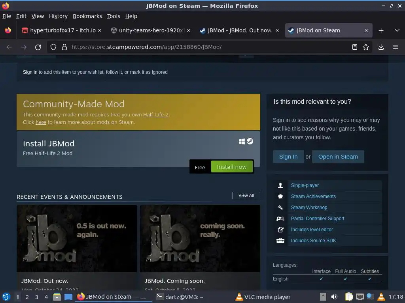The width and height of the screenshot is (405, 303).
Task: Click the Partial Controller Support link
Action: pyautogui.click(x=318, y=219)
